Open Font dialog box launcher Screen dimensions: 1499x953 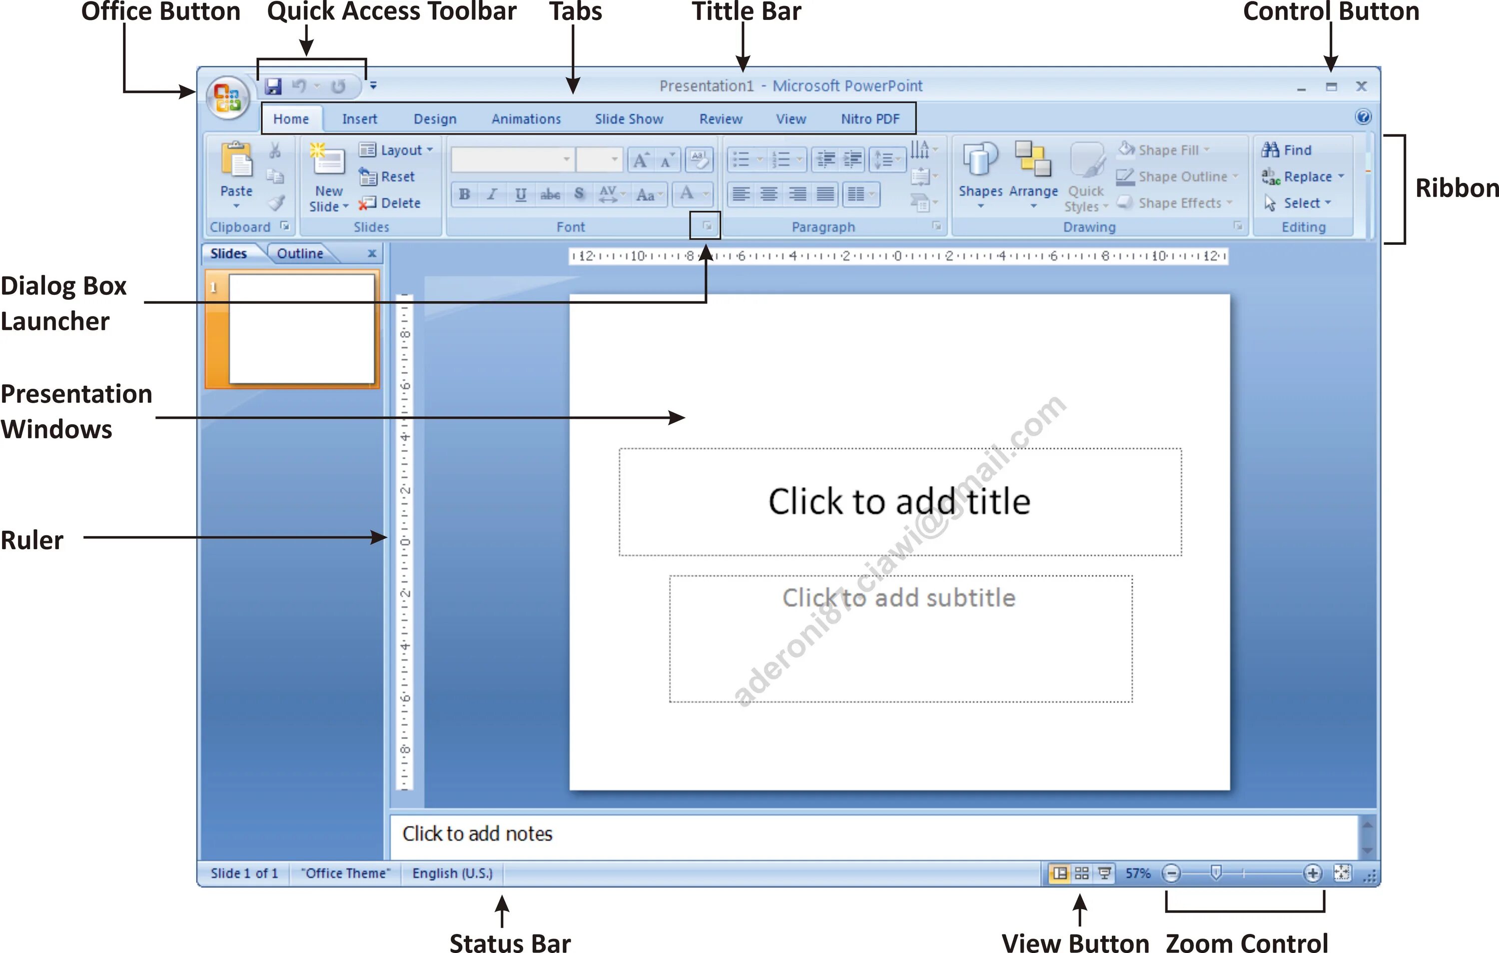[x=707, y=226]
